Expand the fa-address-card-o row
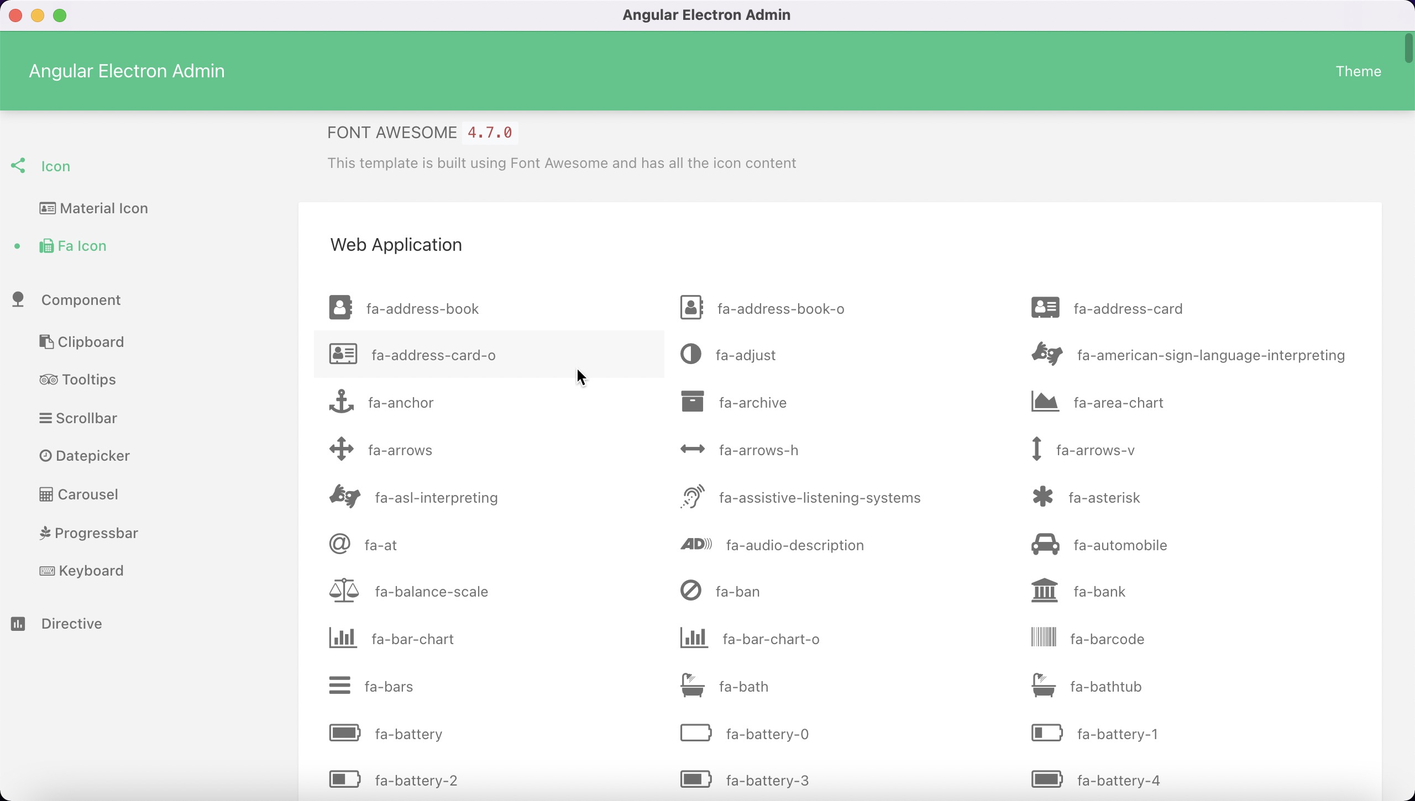Screen dimensions: 1415x801 click(489, 355)
